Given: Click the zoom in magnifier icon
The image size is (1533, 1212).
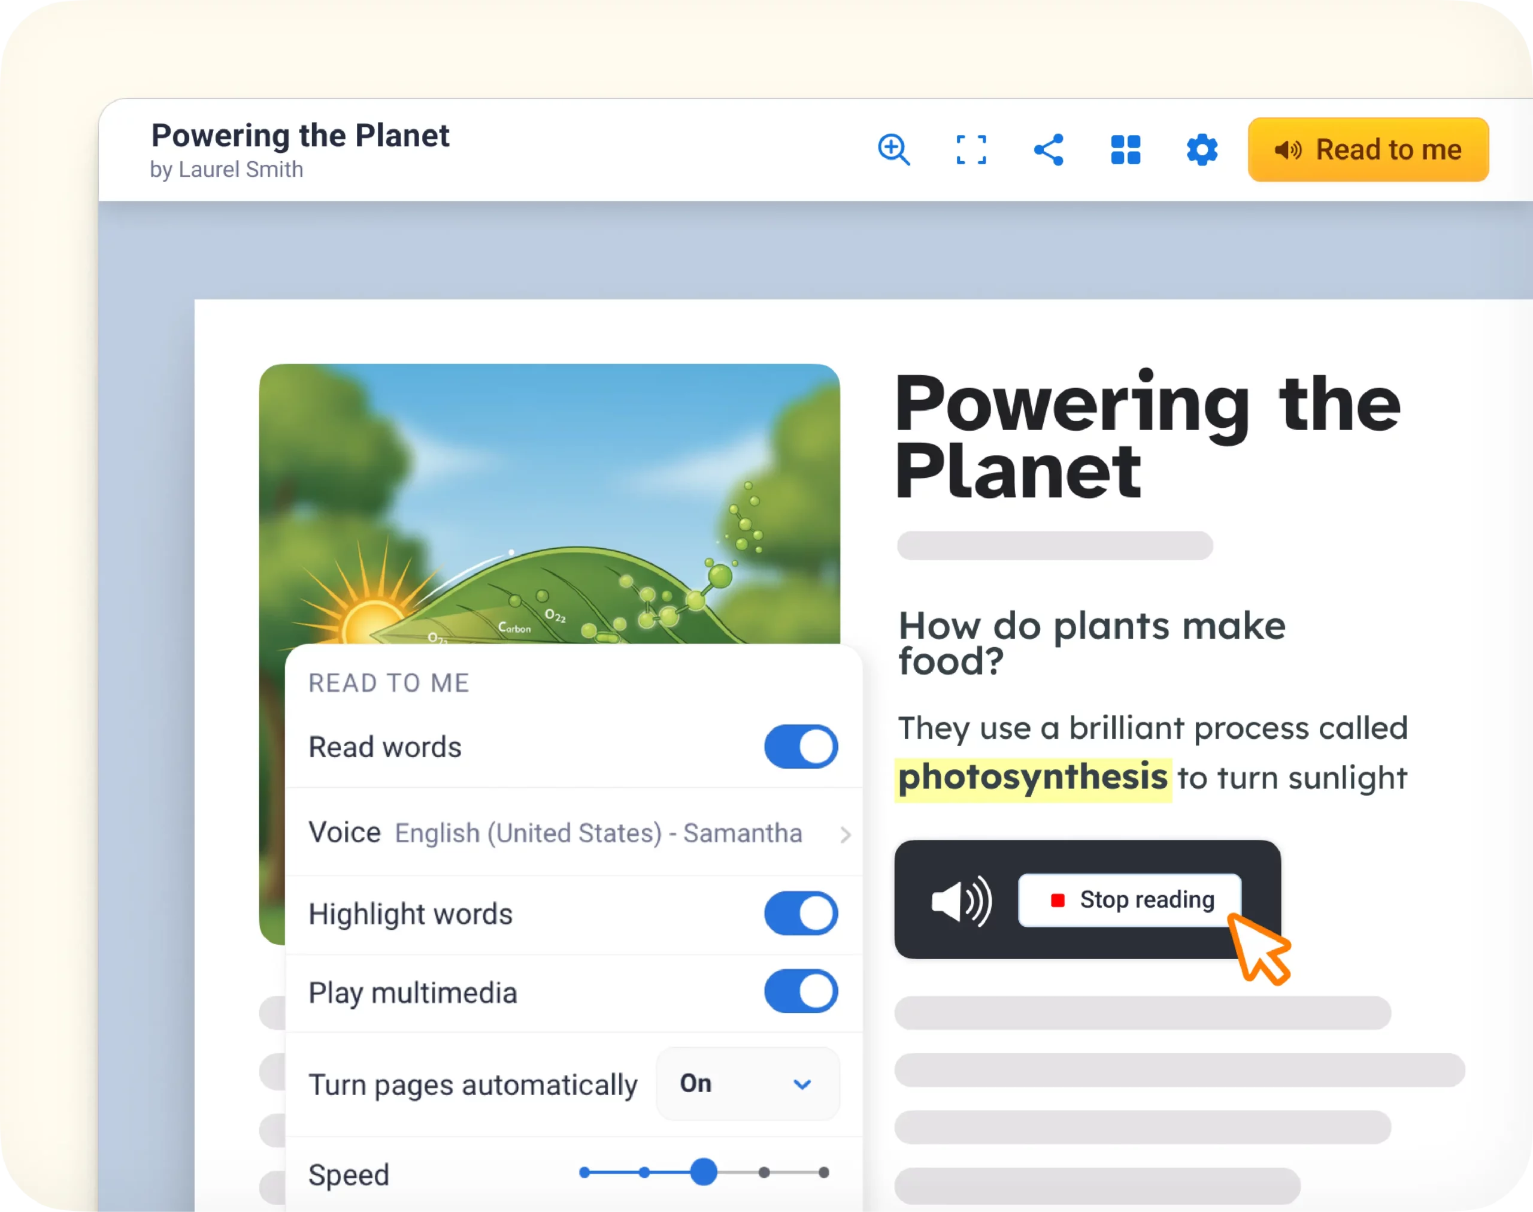Looking at the screenshot, I should (893, 150).
